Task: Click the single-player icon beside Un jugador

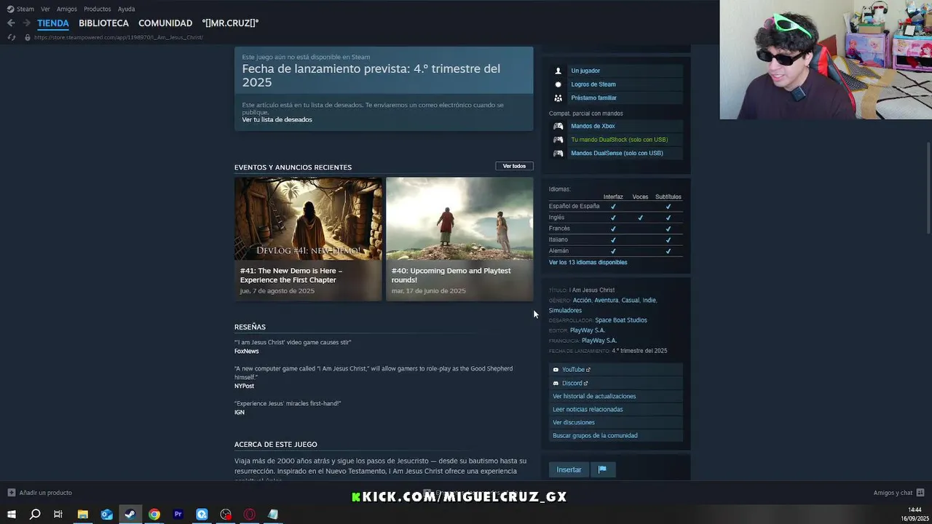Action: 558,71
